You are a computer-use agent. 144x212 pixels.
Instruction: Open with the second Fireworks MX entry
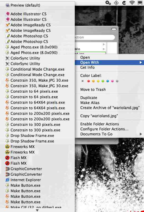[37, 152]
